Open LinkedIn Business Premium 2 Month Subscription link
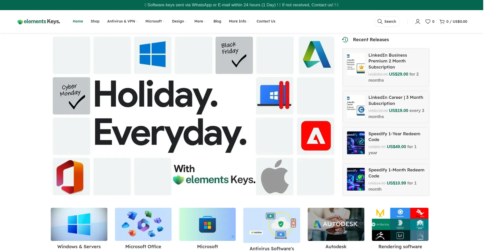 388,61
